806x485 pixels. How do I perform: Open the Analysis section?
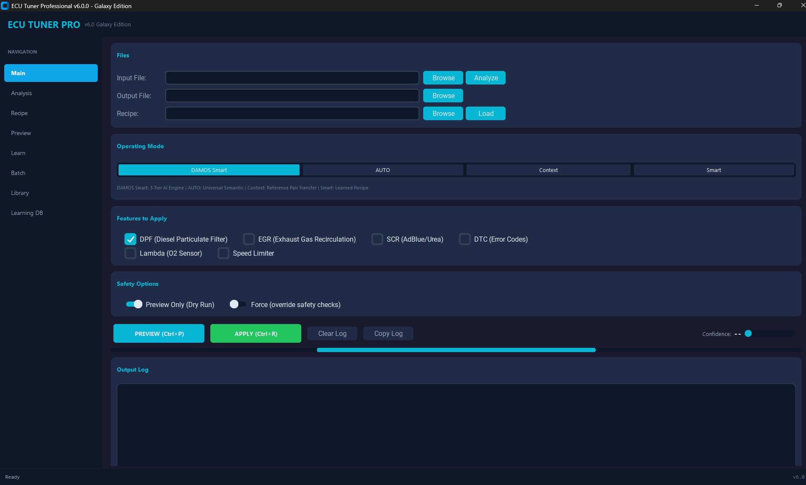(x=21, y=93)
